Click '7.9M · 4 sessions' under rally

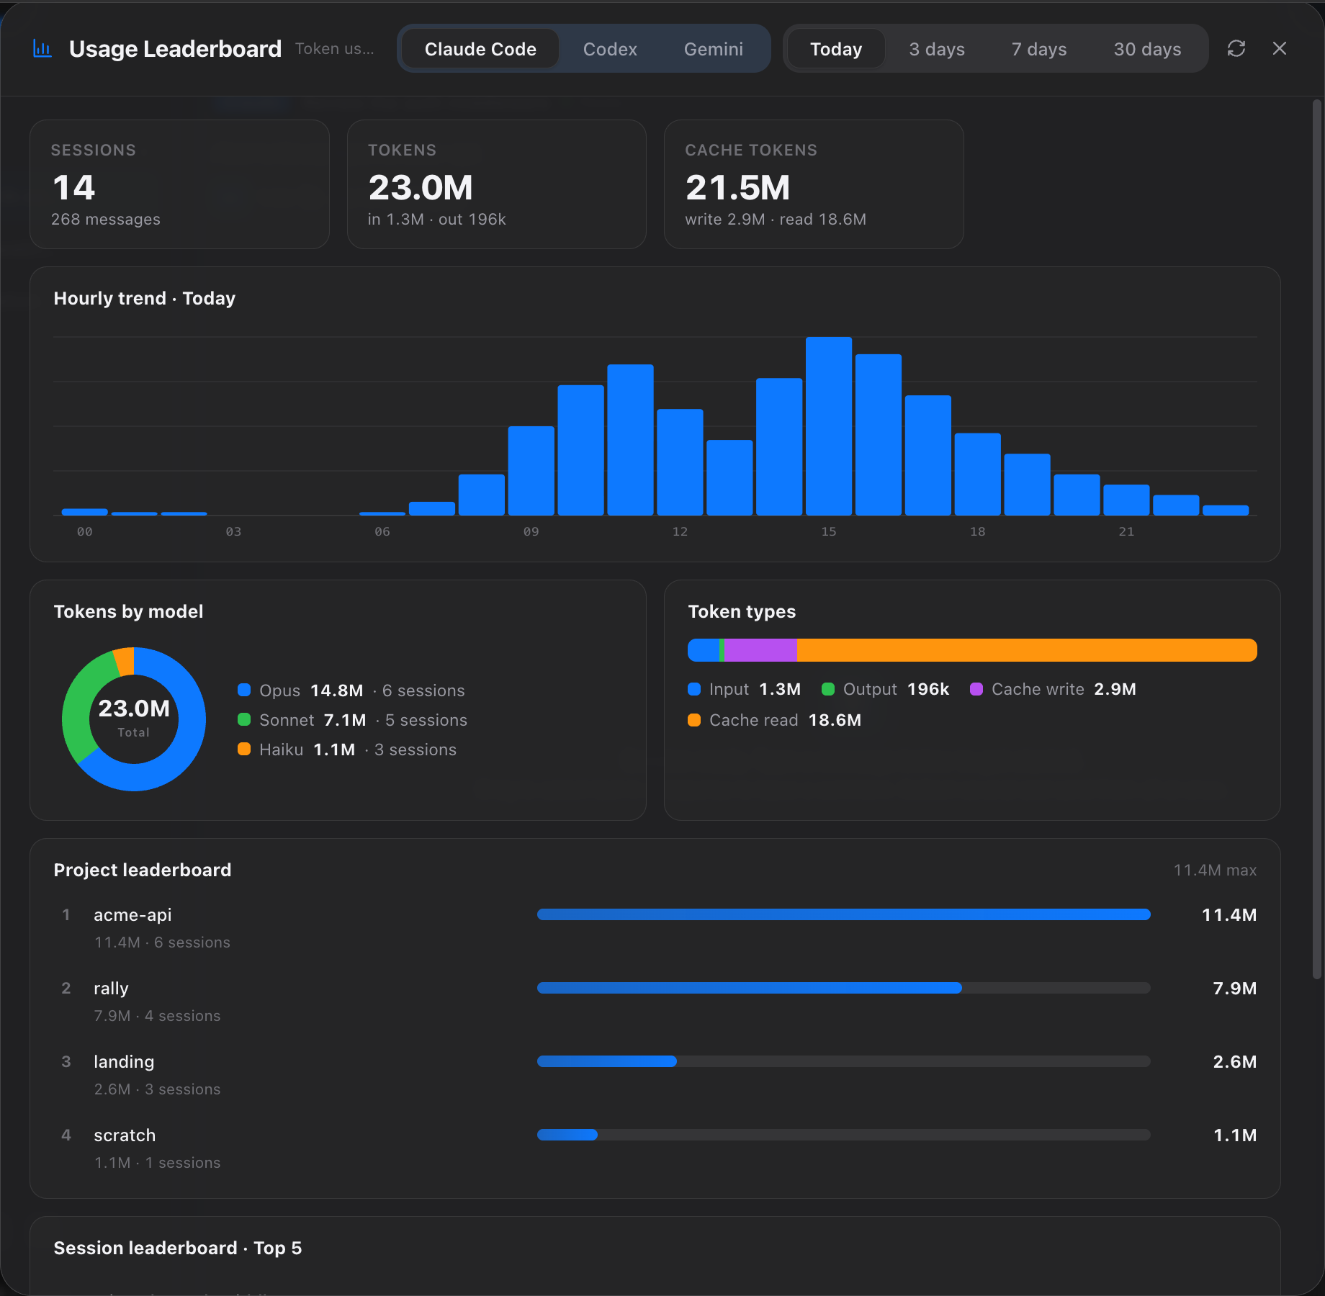click(x=157, y=1016)
